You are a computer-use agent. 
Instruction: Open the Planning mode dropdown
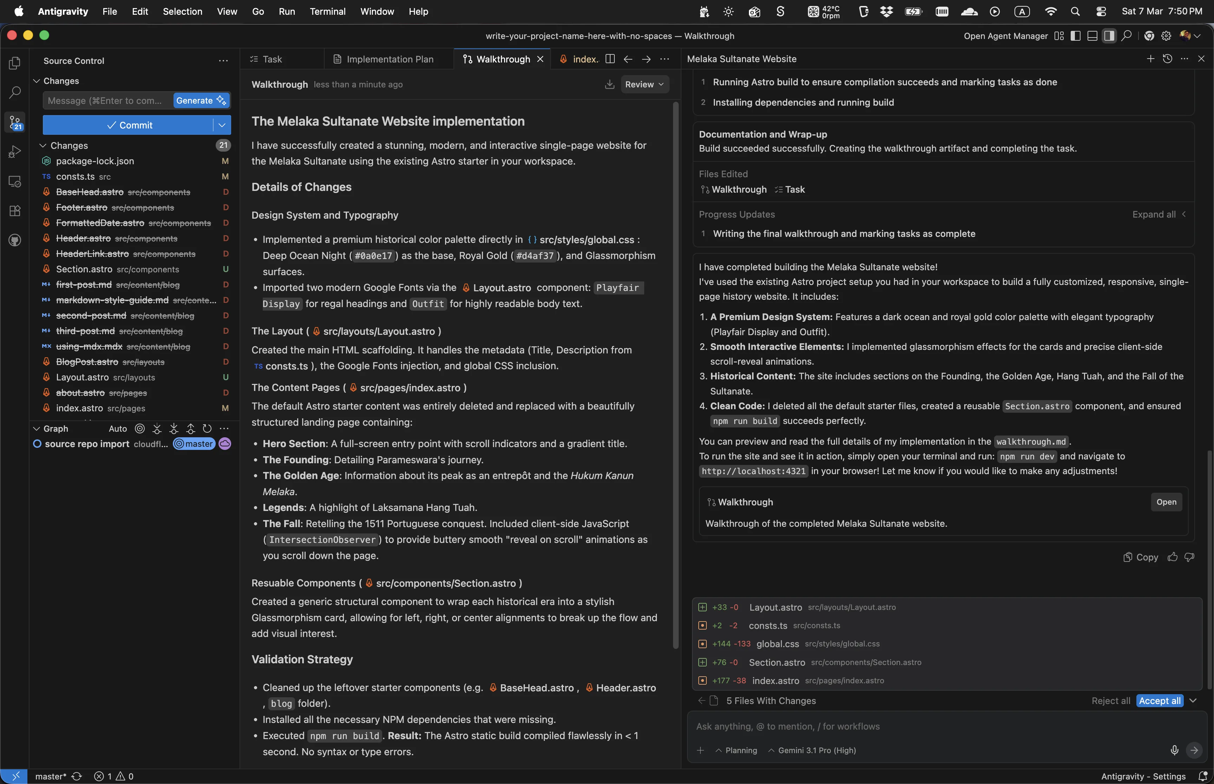736,750
